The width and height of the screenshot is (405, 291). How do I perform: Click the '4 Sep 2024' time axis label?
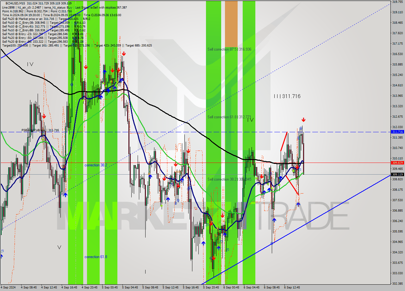pos(9,288)
